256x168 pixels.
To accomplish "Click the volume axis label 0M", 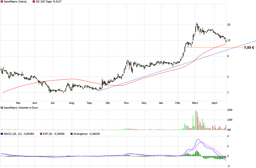I will click(x=229, y=130).
